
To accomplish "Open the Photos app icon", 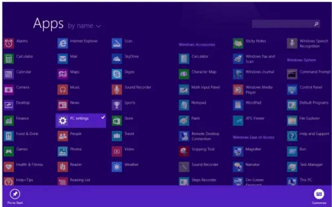I will point(63,151).
